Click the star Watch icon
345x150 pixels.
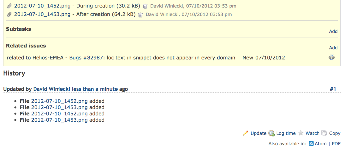pyautogui.click(x=301, y=133)
